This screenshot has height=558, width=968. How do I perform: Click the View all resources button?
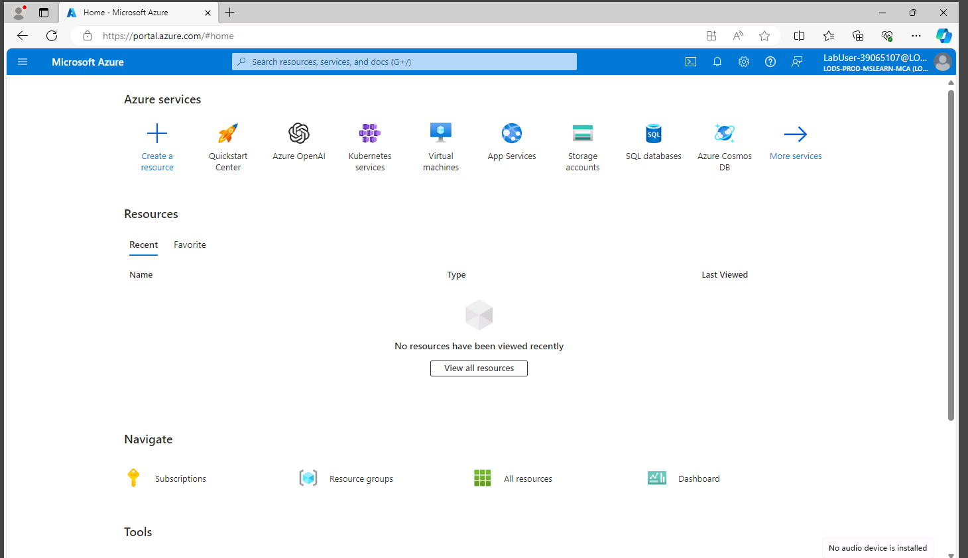[479, 368]
